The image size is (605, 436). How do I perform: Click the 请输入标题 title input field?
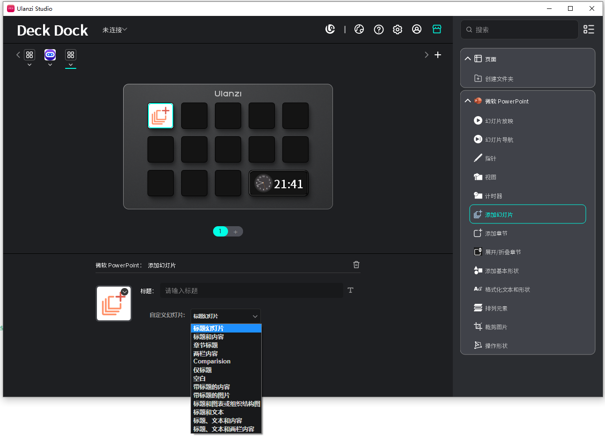click(251, 290)
